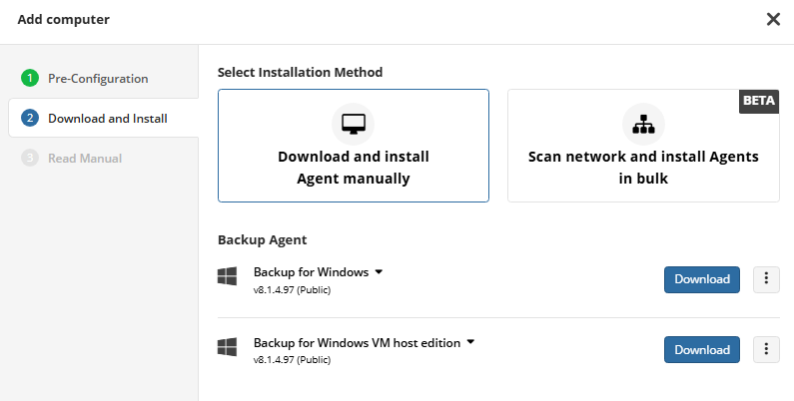
Task: Open more options for VM host edition
Action: coord(766,349)
